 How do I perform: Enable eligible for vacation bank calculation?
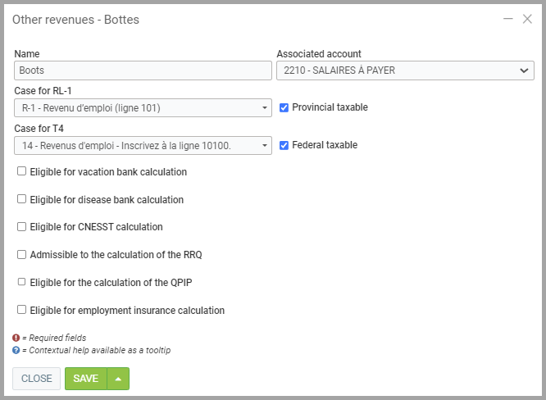[x=22, y=172]
